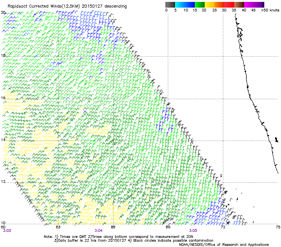Click the purple time stamp '3:05'
This screenshot has height=247, width=281.
point(193,231)
